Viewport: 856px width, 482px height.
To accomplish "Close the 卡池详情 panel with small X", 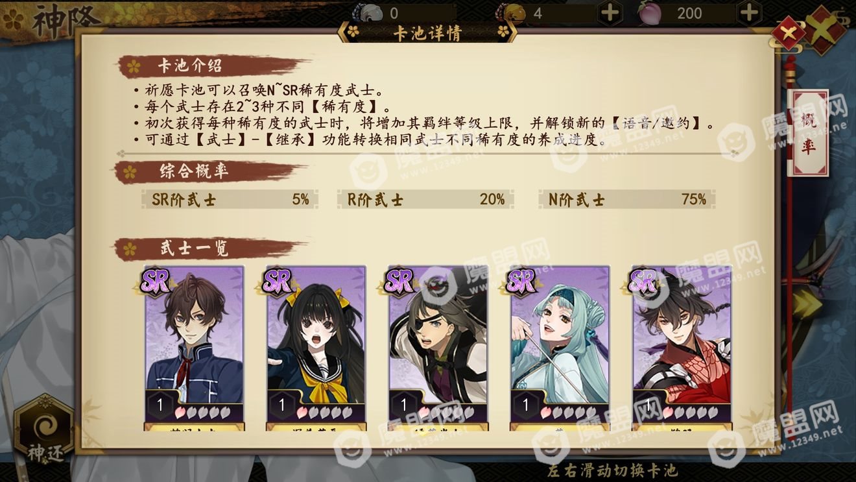I will pos(789,32).
